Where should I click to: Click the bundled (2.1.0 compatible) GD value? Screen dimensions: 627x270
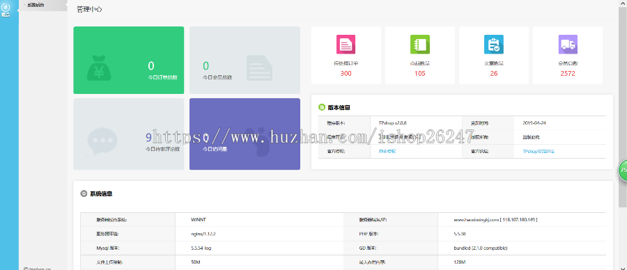coord(481,248)
